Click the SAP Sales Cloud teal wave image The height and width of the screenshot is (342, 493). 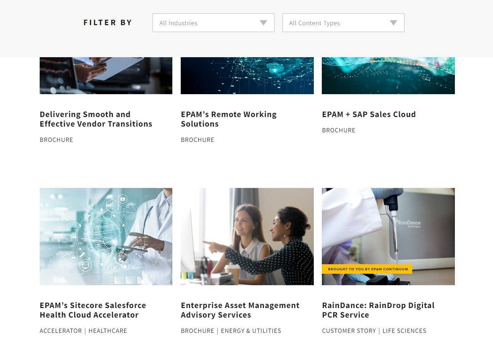tap(388, 75)
